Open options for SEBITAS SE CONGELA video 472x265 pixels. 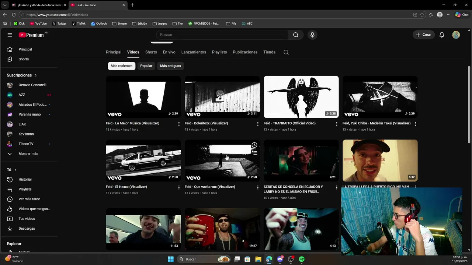click(x=337, y=187)
